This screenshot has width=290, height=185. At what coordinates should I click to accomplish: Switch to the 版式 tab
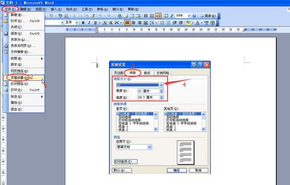pyautogui.click(x=147, y=73)
